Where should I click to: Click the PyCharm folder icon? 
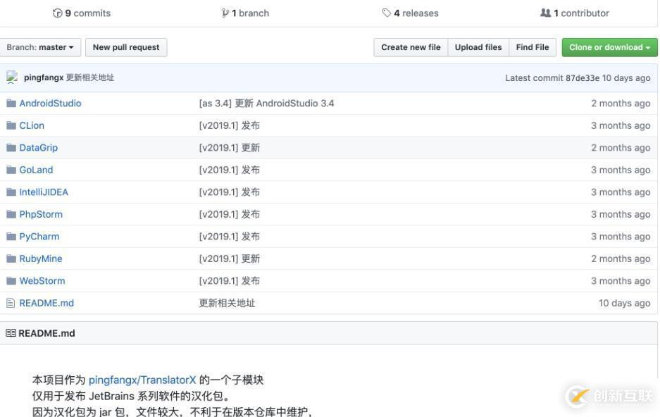(11, 237)
